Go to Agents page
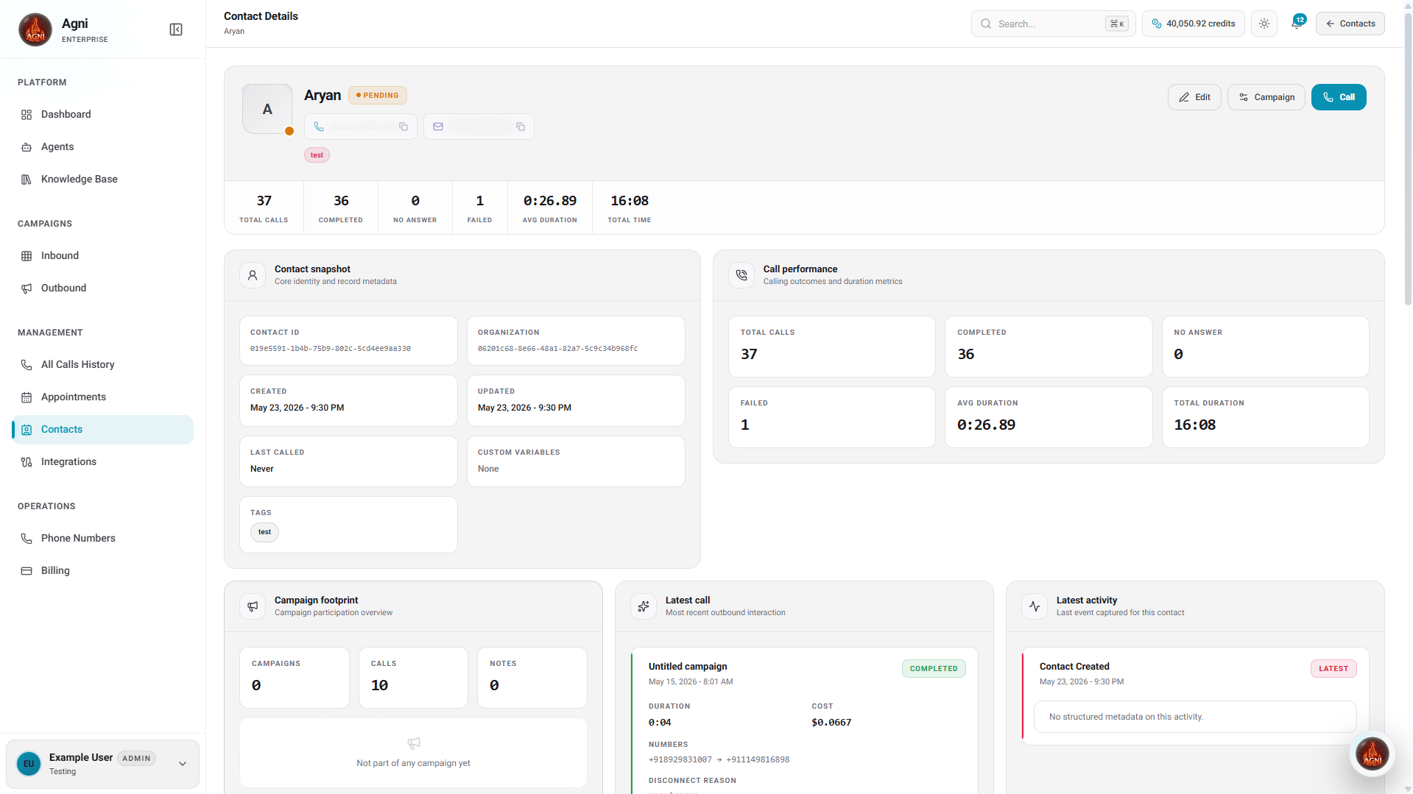The image size is (1413, 794). point(103,146)
